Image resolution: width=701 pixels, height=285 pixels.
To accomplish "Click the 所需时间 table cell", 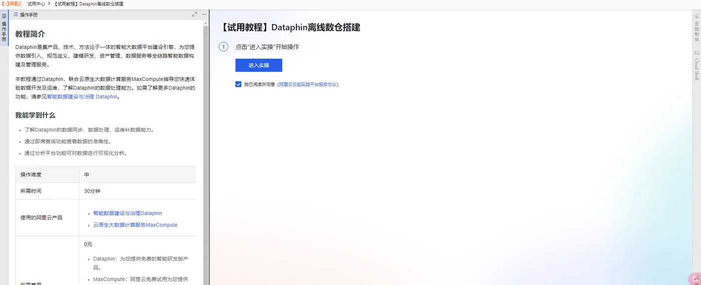I will (47, 191).
